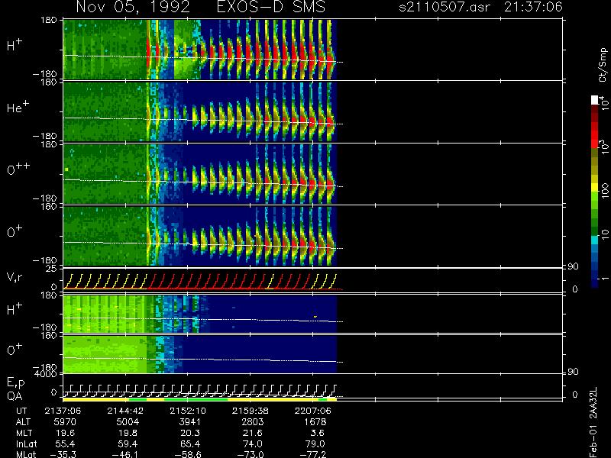Image resolution: width=611 pixels, height=458 pixels.
Task: Select the 'ALT' row header
Action: (23, 422)
